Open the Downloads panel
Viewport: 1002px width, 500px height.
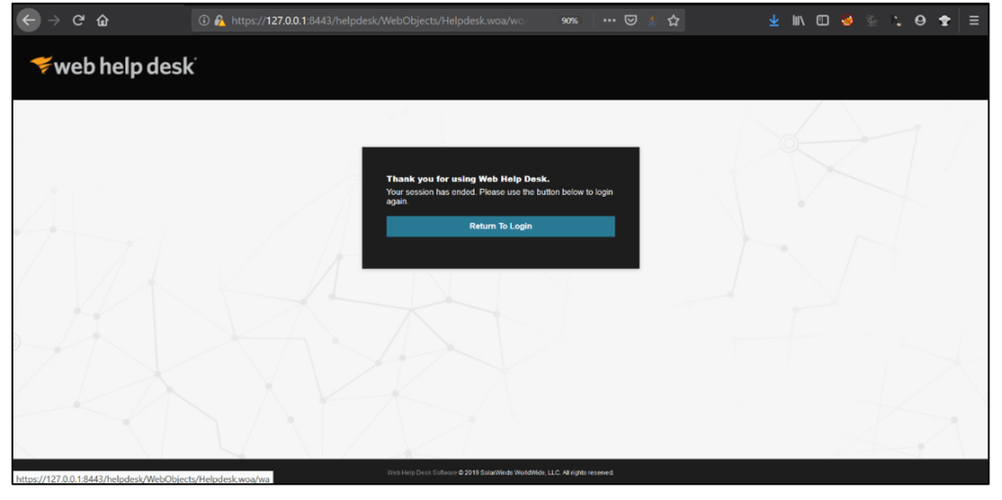coord(774,21)
